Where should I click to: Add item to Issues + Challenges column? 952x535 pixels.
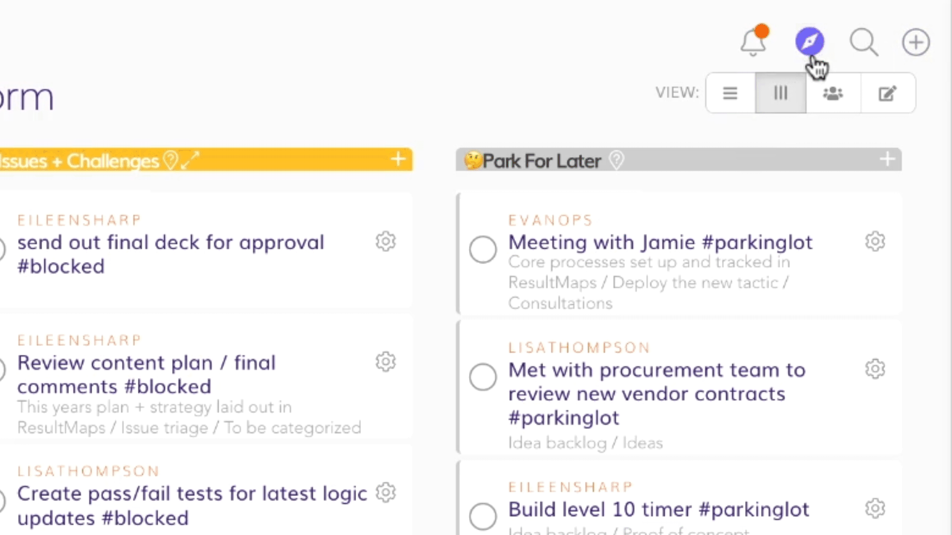point(398,160)
